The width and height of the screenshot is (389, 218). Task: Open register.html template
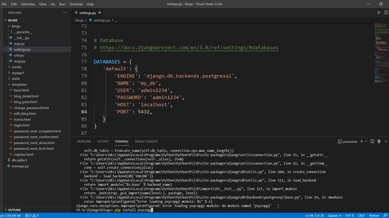pyautogui.click(x=23, y=154)
